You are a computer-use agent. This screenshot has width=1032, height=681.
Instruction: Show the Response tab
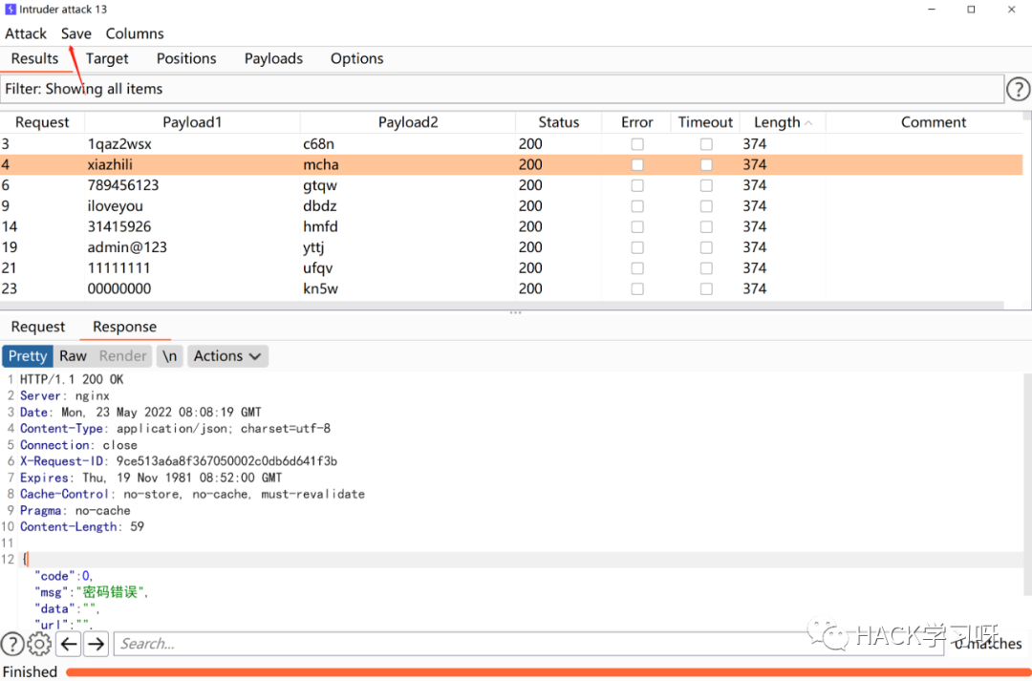124,327
